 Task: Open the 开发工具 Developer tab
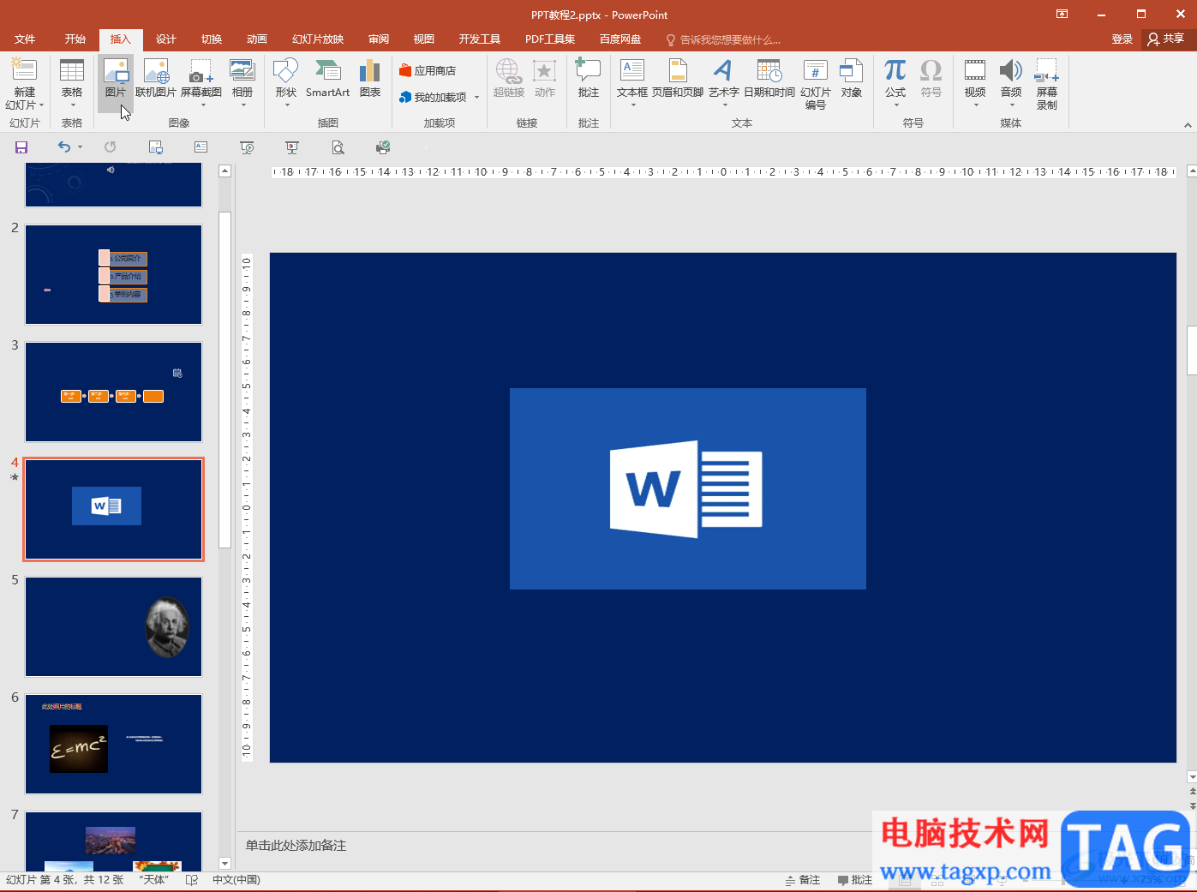(x=480, y=39)
